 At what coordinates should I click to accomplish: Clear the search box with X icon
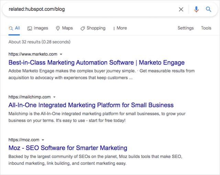tap(181, 9)
